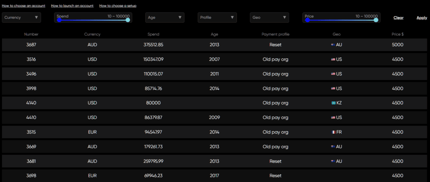430x182 pixels.
Task: Click the Australian flag in row 3681
Action: coord(333,161)
